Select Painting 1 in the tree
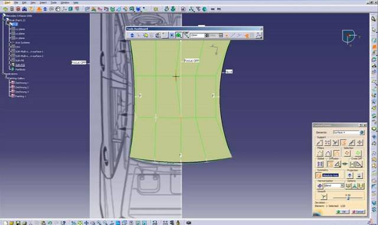 (x=21, y=96)
